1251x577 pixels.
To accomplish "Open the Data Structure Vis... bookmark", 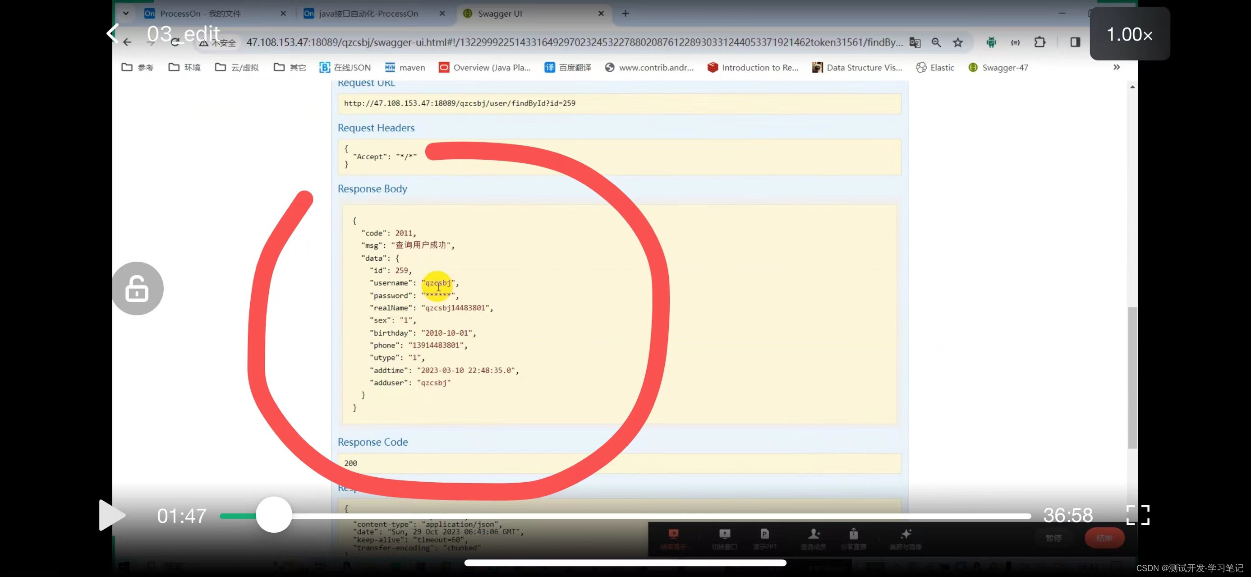I will coord(857,68).
